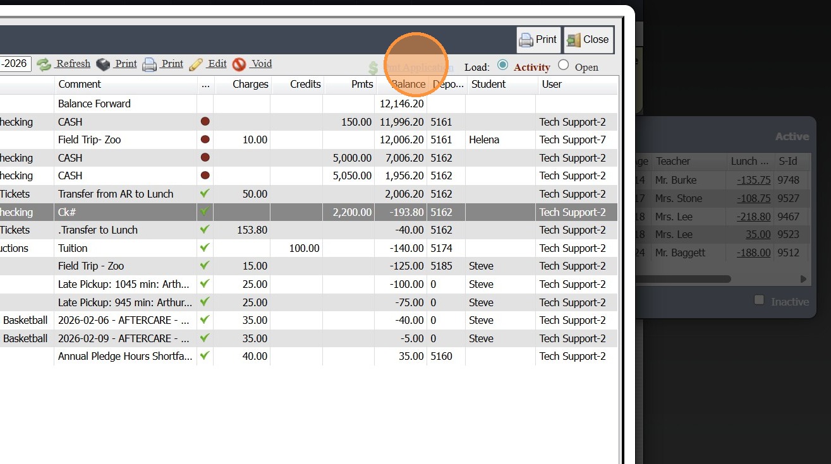This screenshot has width=831, height=464.
Task: Click the pencil Edit icon
Action: click(196, 64)
